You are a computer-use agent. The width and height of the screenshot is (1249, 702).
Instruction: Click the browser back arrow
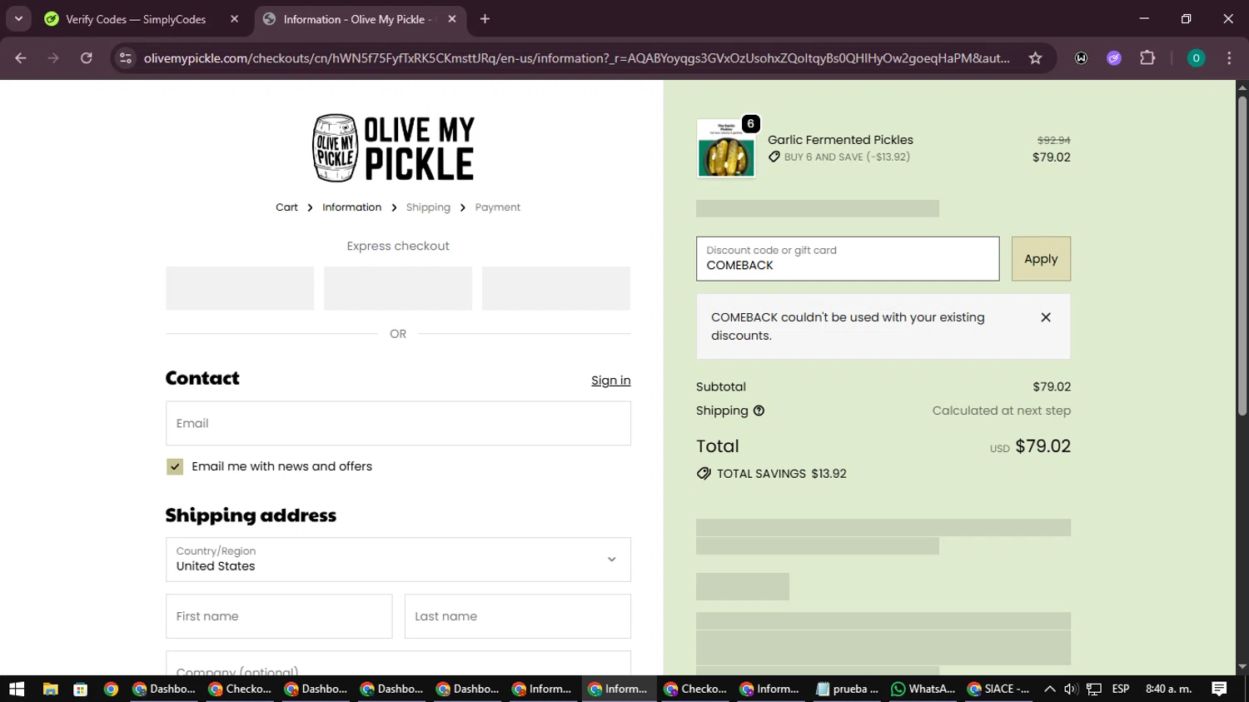[21, 58]
